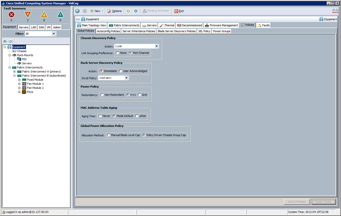Click the minor faults yellow triangle icon
Screen dimensions: 341x216
pos(44,15)
